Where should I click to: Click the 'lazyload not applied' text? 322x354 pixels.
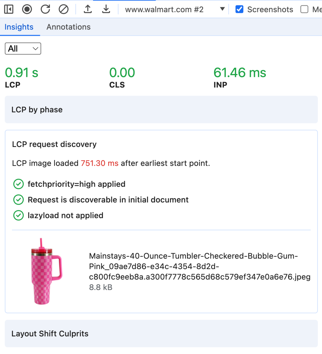(x=66, y=215)
